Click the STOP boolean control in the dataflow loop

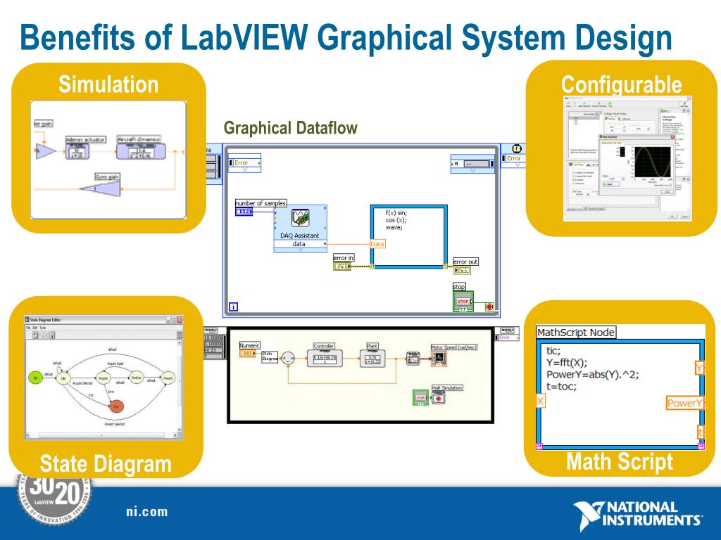coord(463,302)
